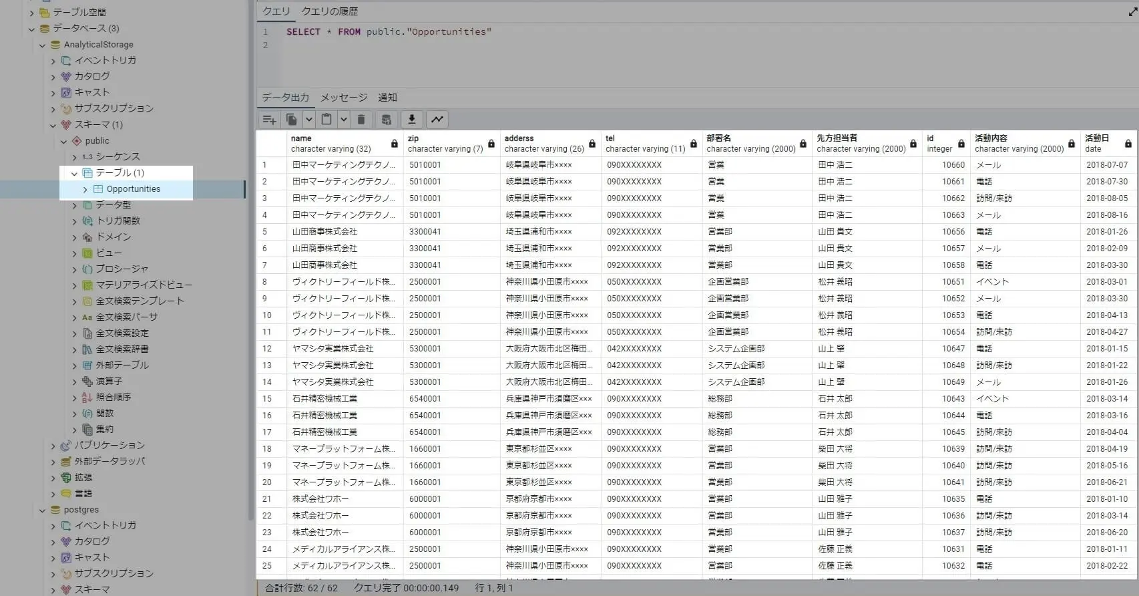Click the 外部テーブル node icon
The height and width of the screenshot is (596, 1139).
(x=87, y=365)
